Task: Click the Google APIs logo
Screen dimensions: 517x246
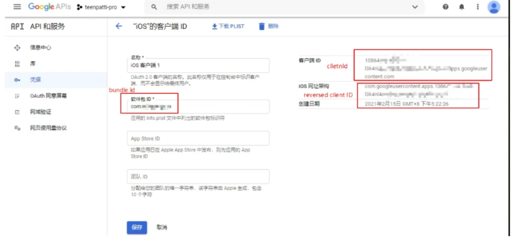Action: coord(49,7)
